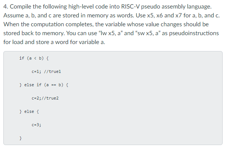
Task: Click the "//true1" comment in the code
Action: tap(52, 71)
